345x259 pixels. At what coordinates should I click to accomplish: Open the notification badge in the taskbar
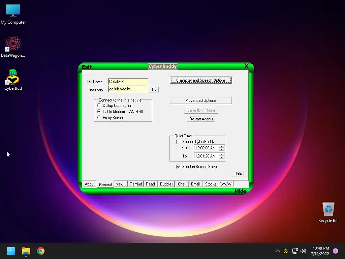click(x=336, y=251)
